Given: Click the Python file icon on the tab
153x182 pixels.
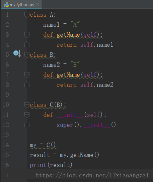Looking at the screenshot, I should click(x=6, y=5).
